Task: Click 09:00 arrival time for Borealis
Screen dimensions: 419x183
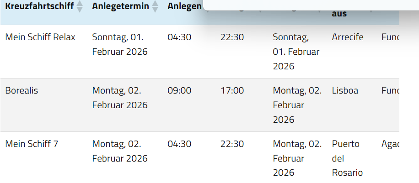Action: point(179,90)
